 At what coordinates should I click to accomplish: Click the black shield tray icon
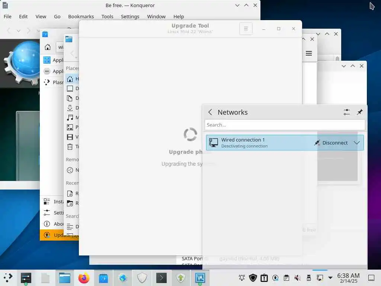tap(253, 278)
